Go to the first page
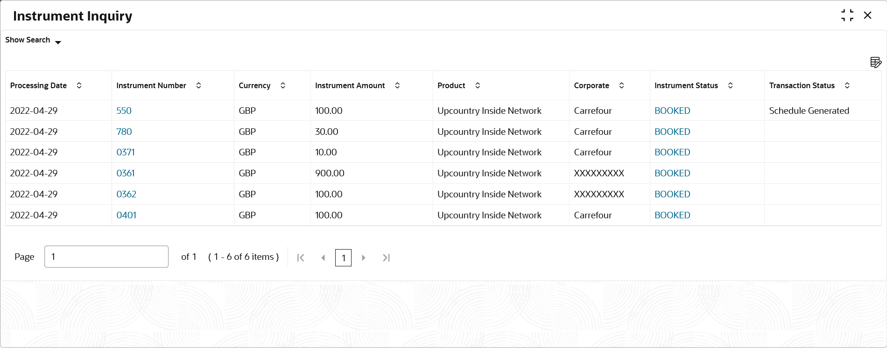 pos(301,258)
